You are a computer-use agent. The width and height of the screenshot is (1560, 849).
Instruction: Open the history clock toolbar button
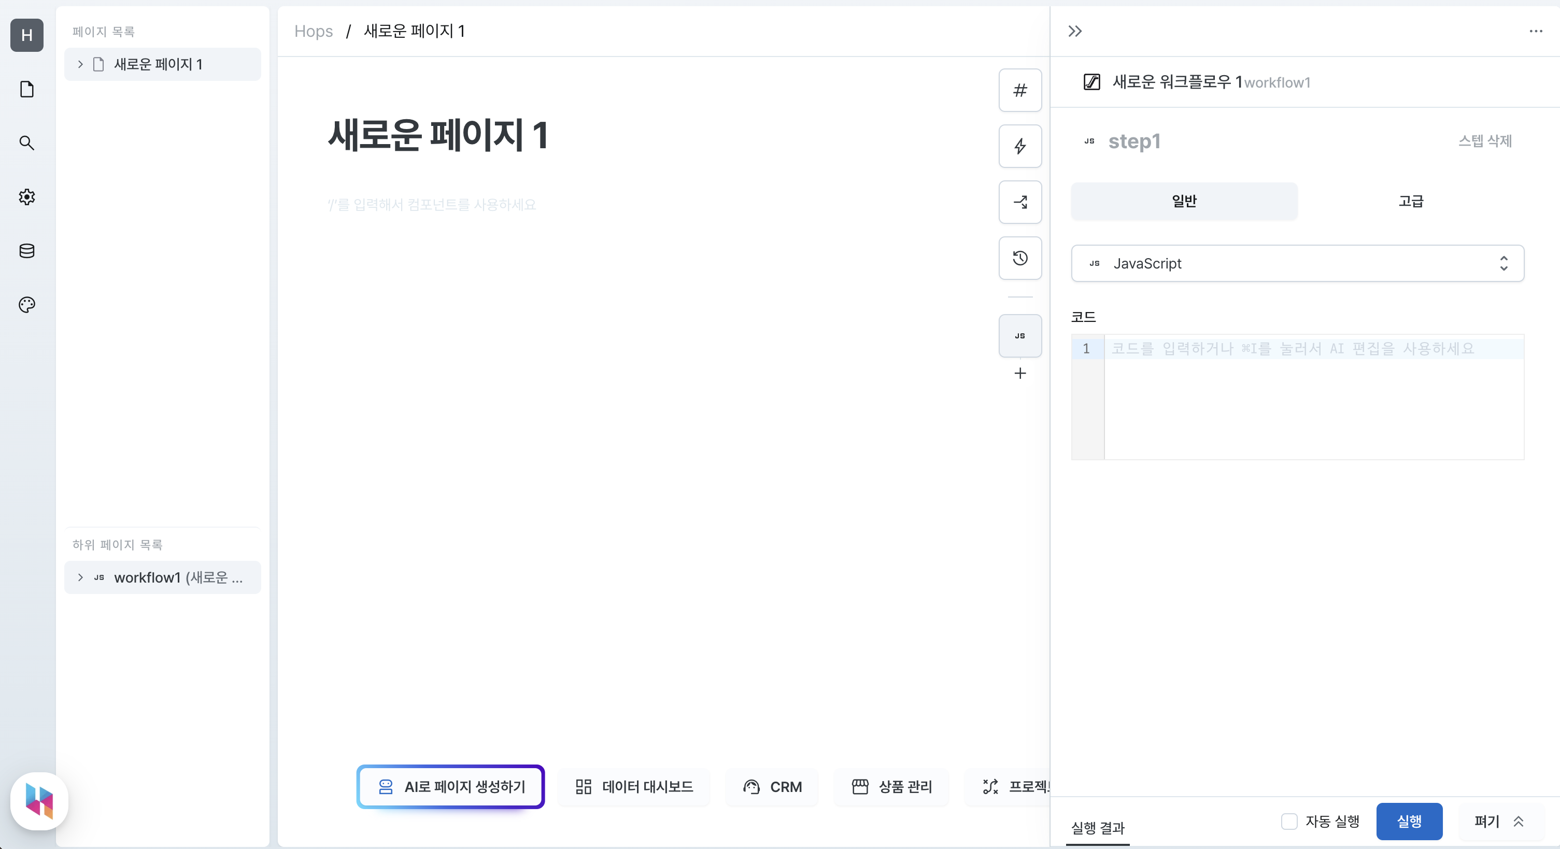point(1020,258)
